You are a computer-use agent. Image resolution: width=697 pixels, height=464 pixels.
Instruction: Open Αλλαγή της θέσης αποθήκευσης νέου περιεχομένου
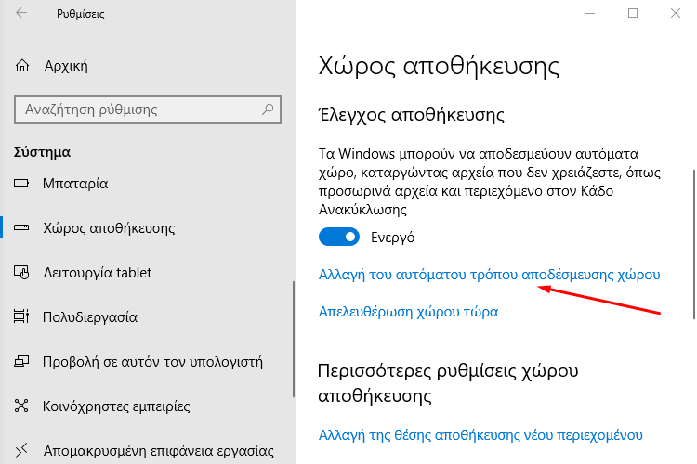tap(480, 434)
